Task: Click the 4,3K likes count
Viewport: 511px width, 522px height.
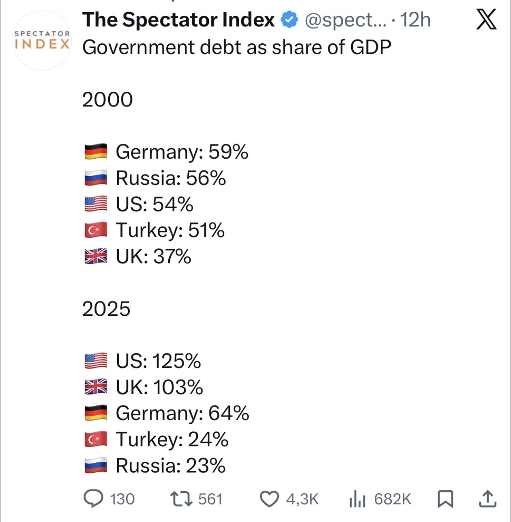Action: click(302, 499)
